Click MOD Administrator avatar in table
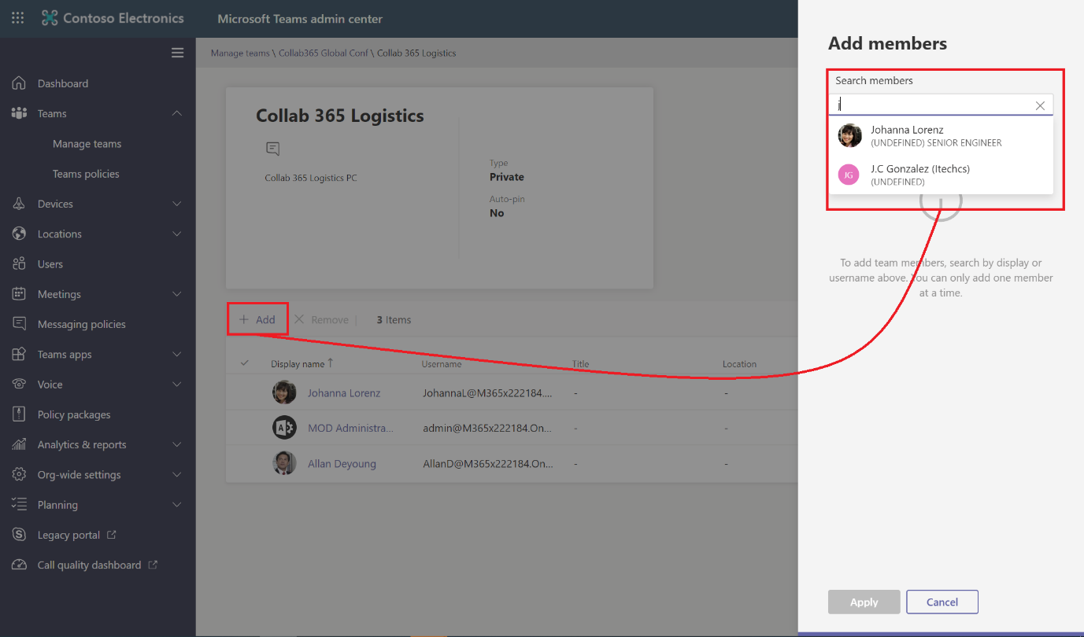The width and height of the screenshot is (1084, 637). (284, 428)
